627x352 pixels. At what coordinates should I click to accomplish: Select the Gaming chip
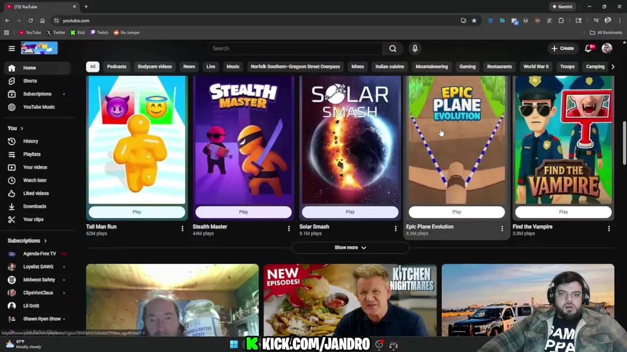467,66
